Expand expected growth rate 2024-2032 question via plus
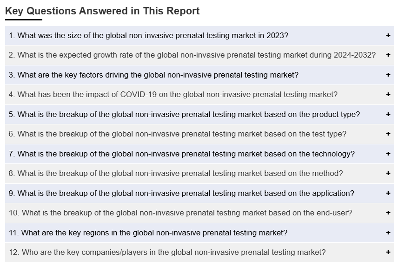Screen dimensions: 398x266 click(x=388, y=55)
